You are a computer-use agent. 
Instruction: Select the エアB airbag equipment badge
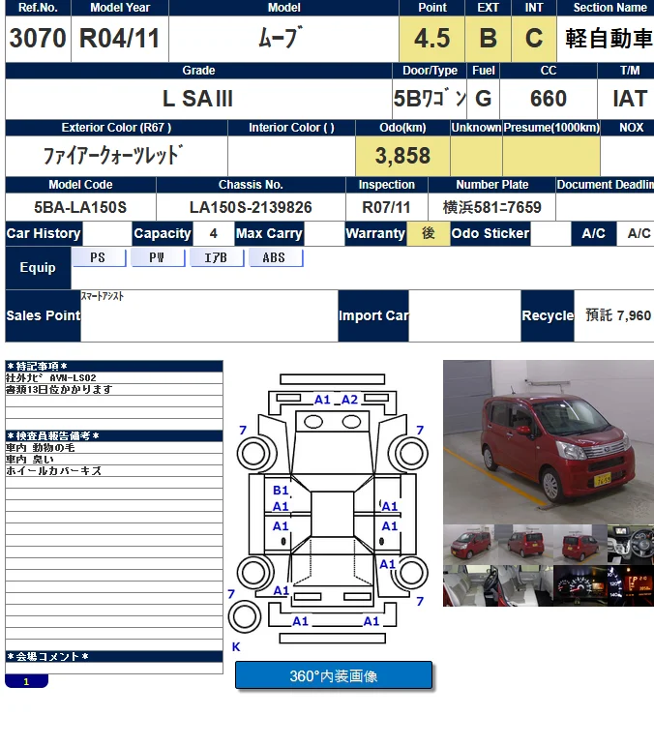click(x=216, y=258)
